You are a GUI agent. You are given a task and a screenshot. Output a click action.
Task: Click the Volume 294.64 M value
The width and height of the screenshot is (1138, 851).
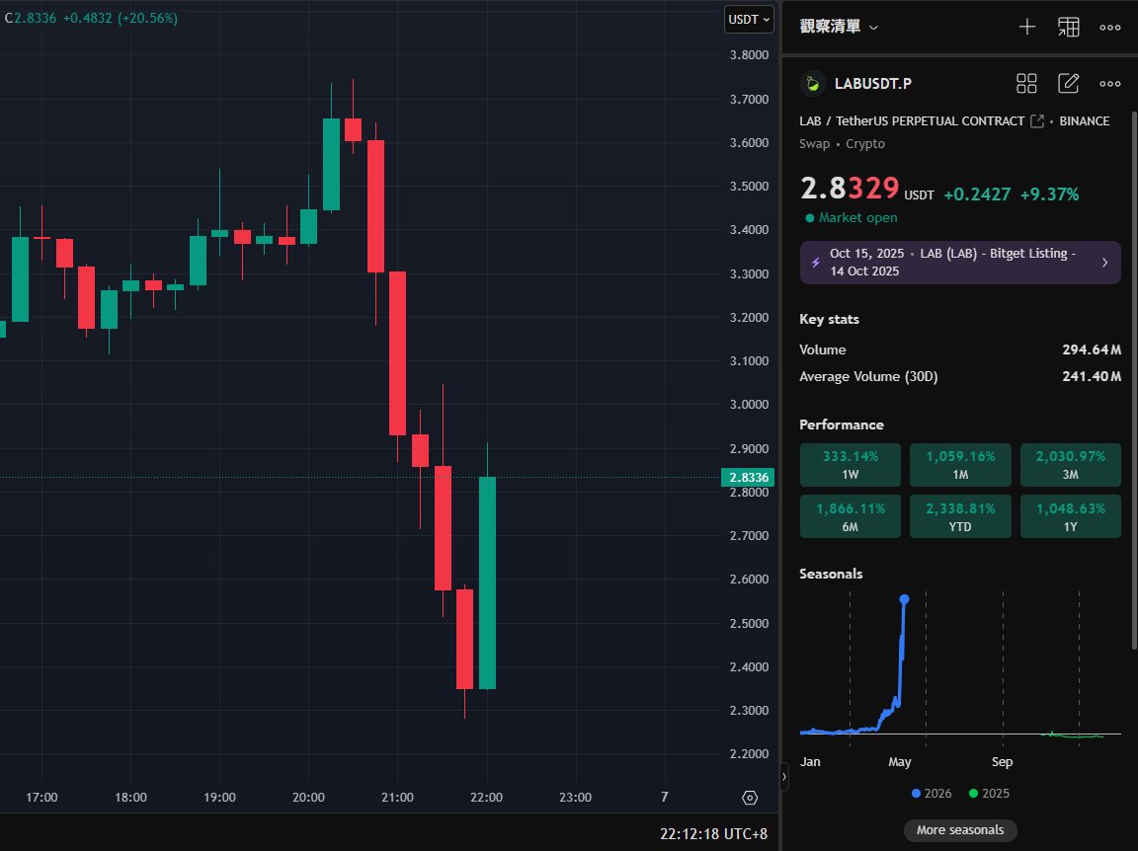[x=1092, y=349]
